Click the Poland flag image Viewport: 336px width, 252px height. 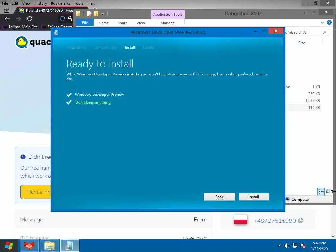tap(240, 220)
